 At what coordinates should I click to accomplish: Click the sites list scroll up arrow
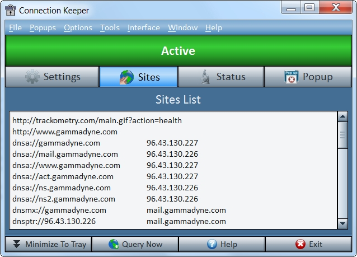[x=342, y=117]
